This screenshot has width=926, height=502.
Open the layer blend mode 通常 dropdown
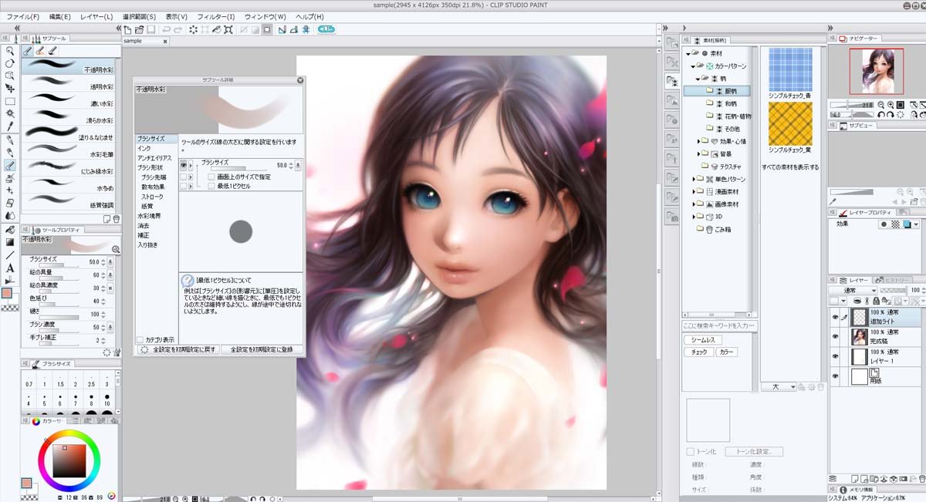[853, 290]
